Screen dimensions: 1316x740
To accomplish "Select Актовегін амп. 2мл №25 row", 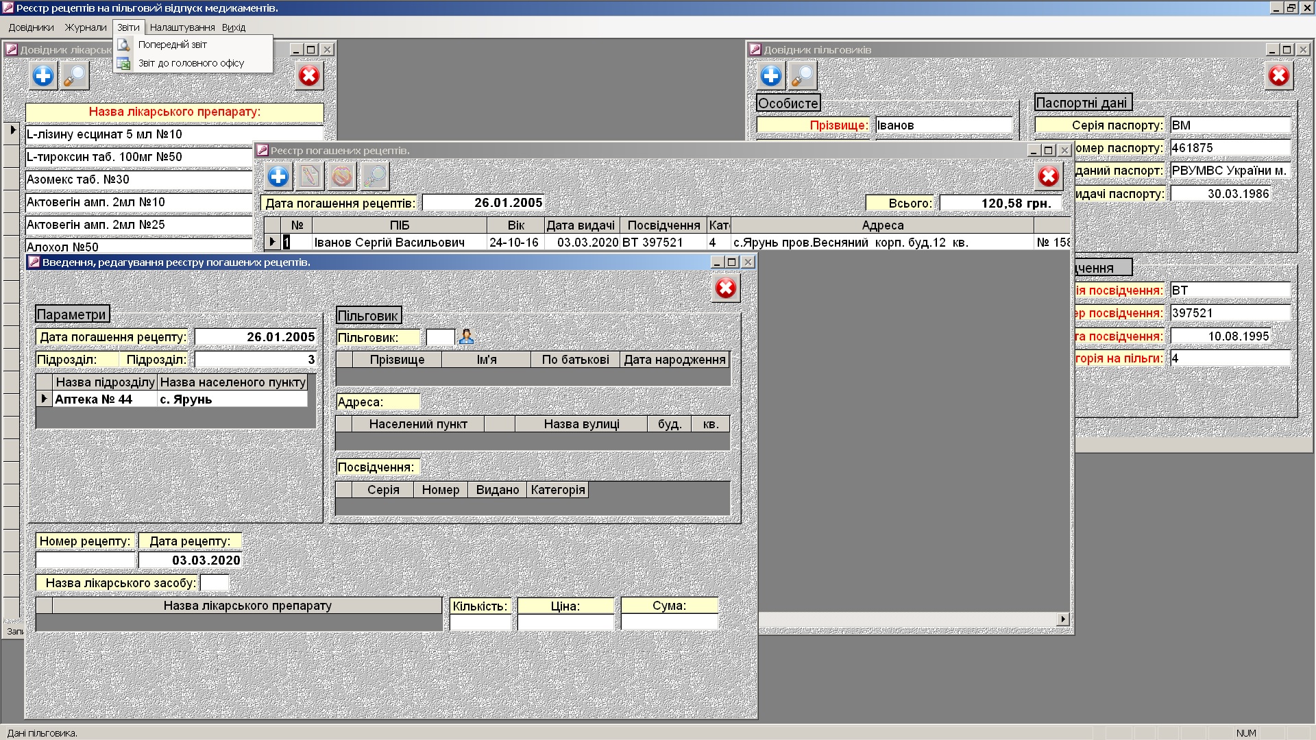I will (x=139, y=225).
